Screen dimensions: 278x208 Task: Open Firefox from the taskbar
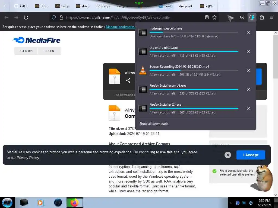[75, 203]
